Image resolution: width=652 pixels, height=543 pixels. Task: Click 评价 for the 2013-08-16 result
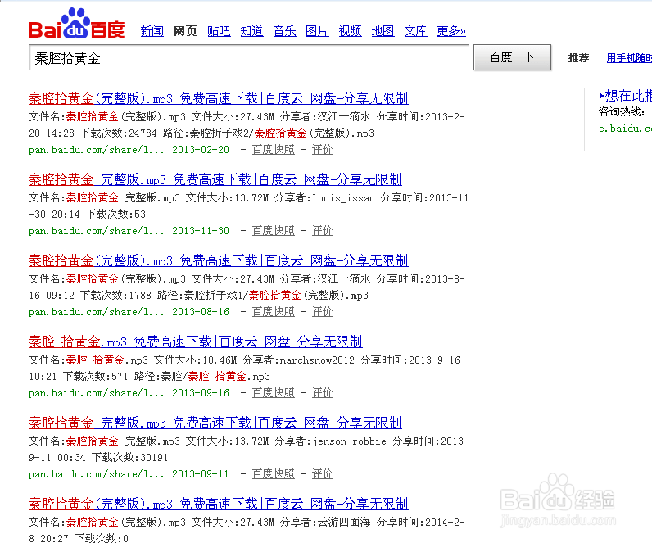[x=323, y=312]
